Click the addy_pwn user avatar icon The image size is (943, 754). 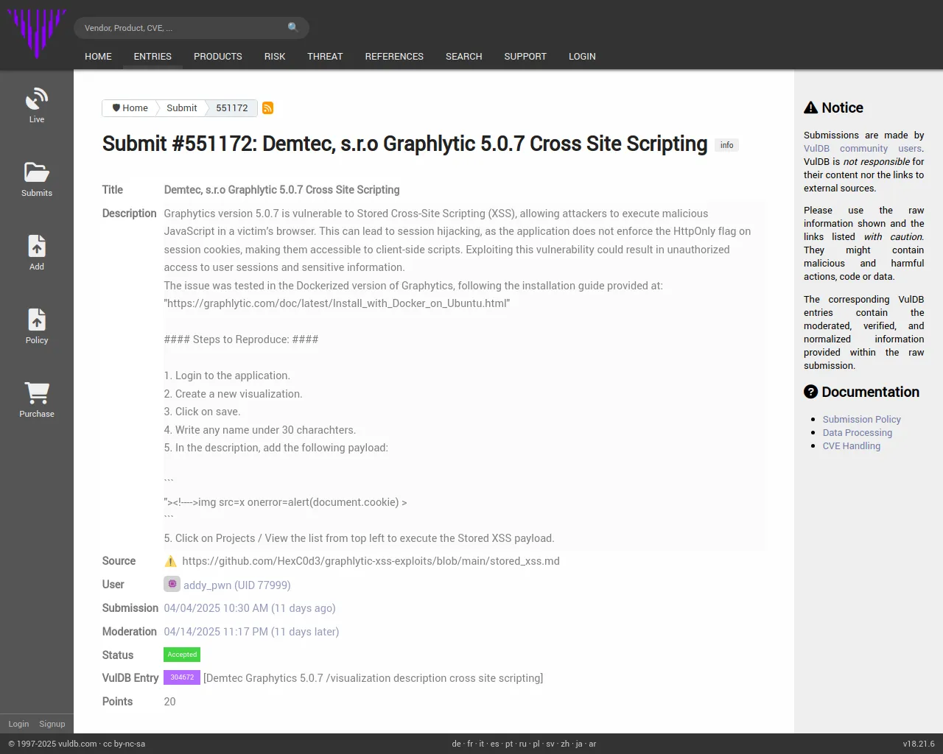(172, 584)
